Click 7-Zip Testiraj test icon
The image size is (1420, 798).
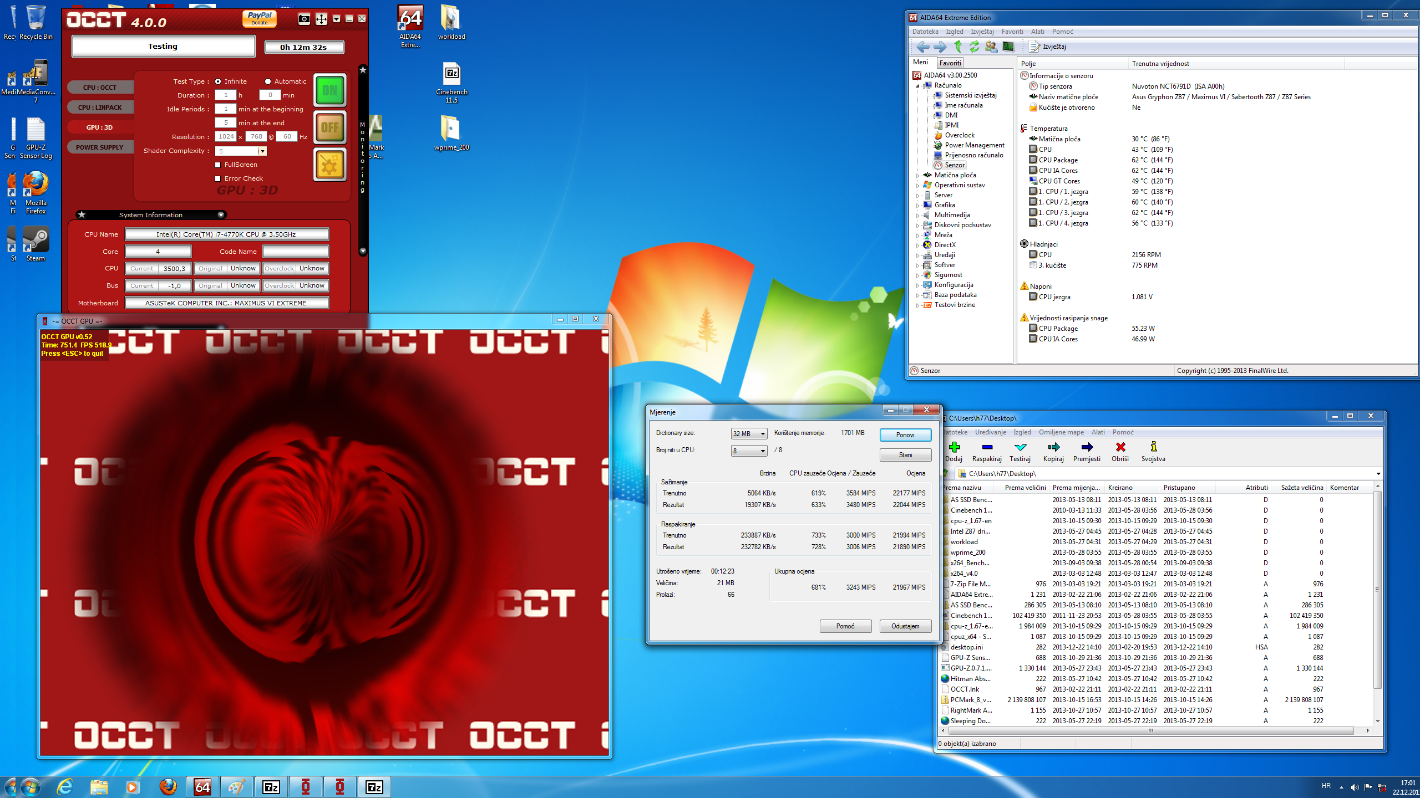click(1020, 447)
